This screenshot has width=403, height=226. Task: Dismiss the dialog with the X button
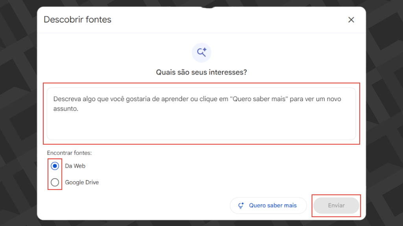(x=351, y=20)
